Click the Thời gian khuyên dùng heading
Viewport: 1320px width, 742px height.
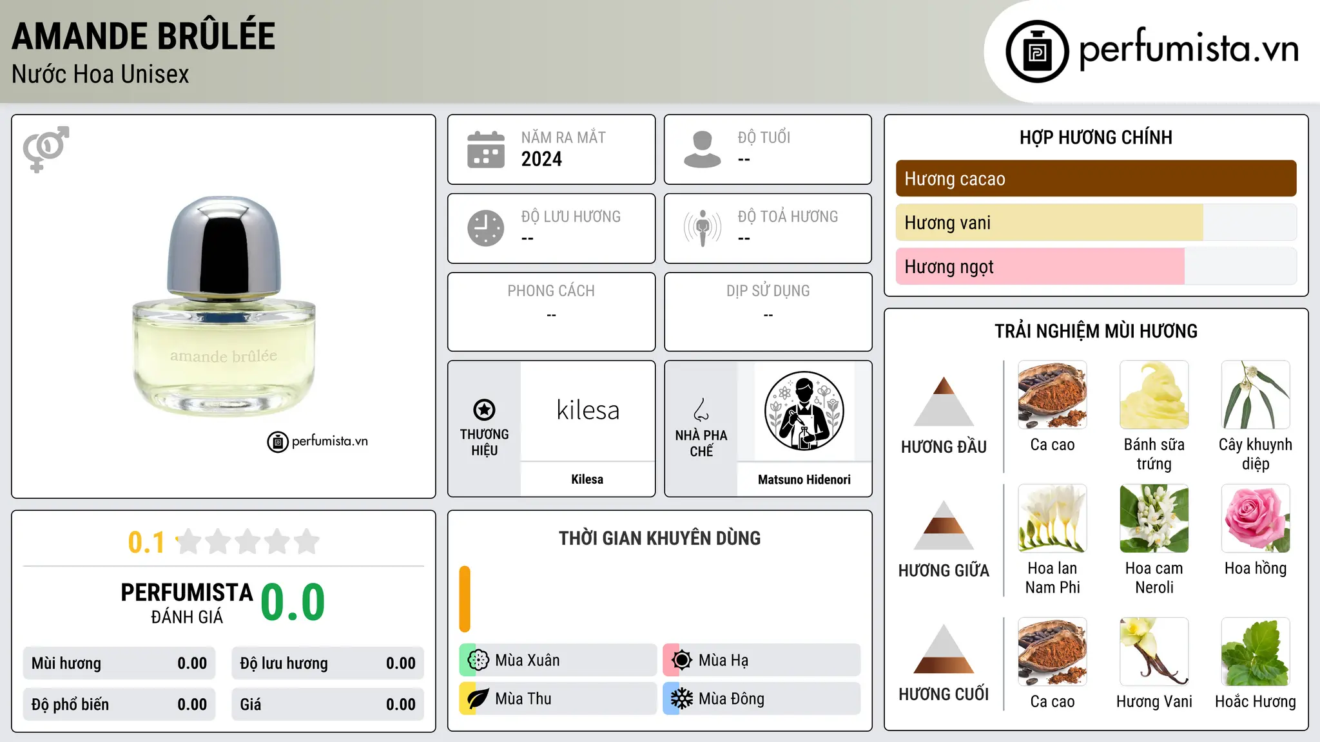pos(659,538)
